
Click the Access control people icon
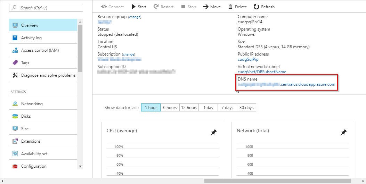[15, 50]
